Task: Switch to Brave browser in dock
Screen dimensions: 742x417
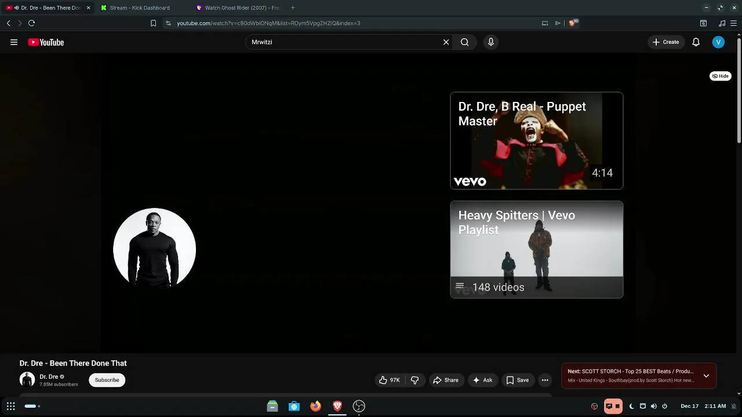Action: (x=337, y=406)
